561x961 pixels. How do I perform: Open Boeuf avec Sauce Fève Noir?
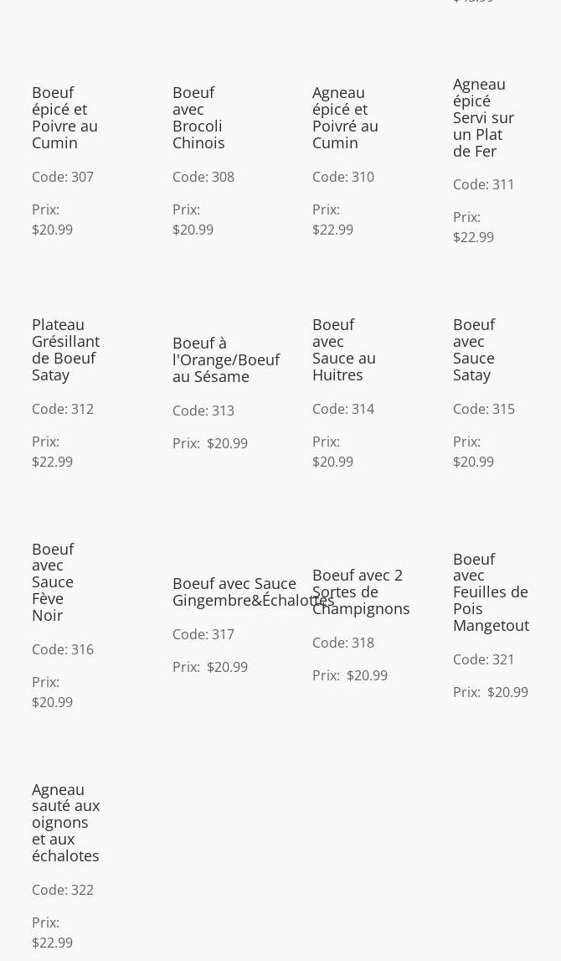click(x=53, y=581)
